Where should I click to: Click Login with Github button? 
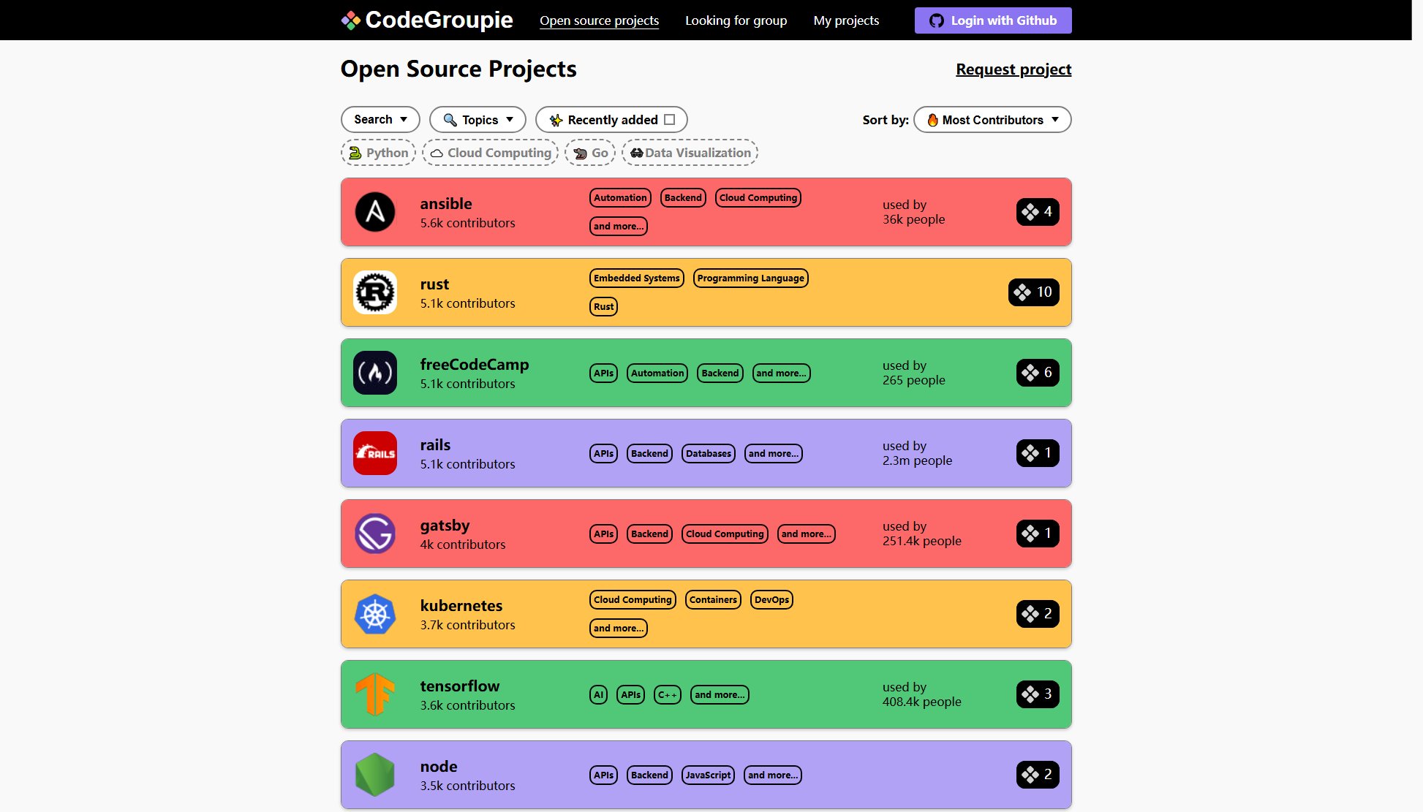tap(992, 20)
